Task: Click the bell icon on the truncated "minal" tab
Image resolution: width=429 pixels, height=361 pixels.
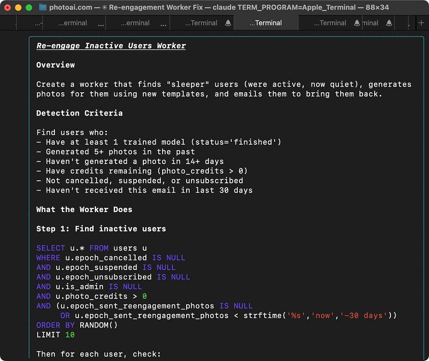Action: pyautogui.click(x=389, y=23)
